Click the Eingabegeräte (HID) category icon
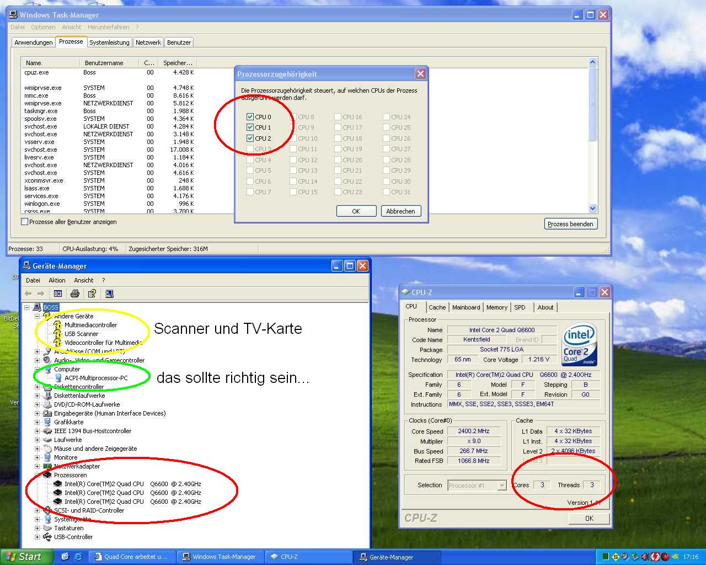Image resolution: width=706 pixels, height=565 pixels. (x=47, y=413)
